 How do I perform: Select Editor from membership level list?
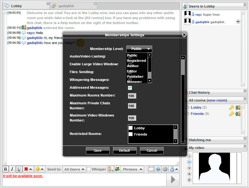[x=132, y=71]
